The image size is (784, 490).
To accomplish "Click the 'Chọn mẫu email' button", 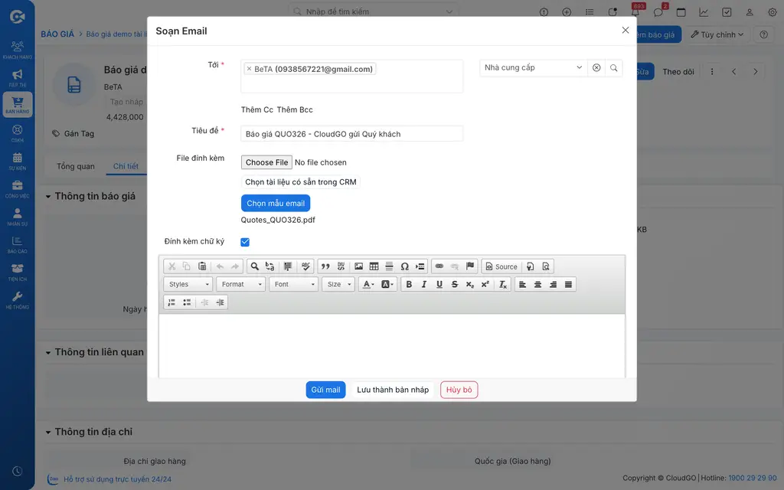I will 276,204.
